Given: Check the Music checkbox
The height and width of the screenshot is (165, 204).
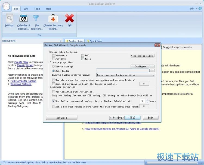Looking at the screenshot, I should [83, 59].
